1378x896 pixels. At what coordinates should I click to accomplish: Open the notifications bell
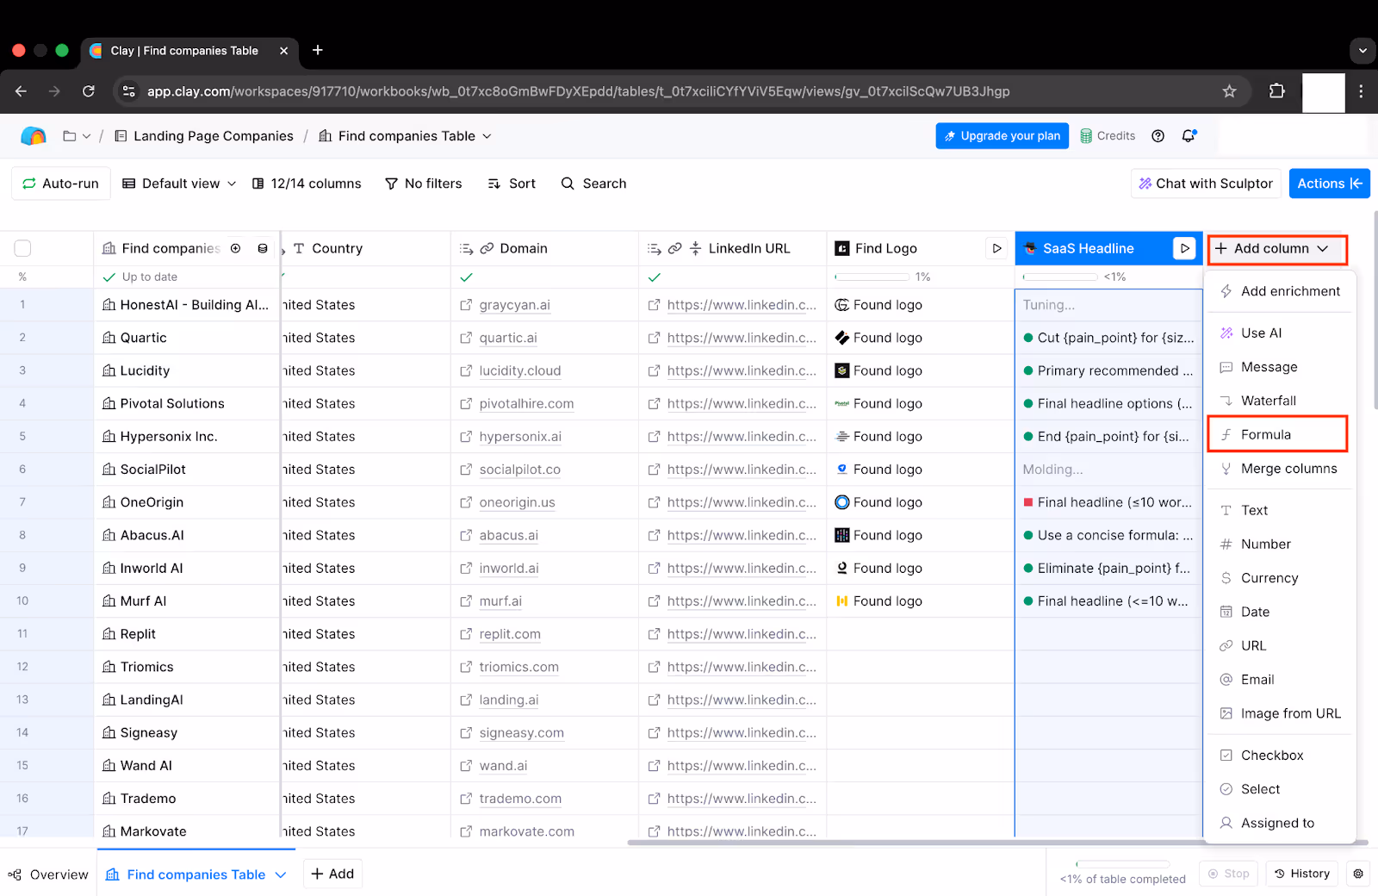click(1189, 136)
